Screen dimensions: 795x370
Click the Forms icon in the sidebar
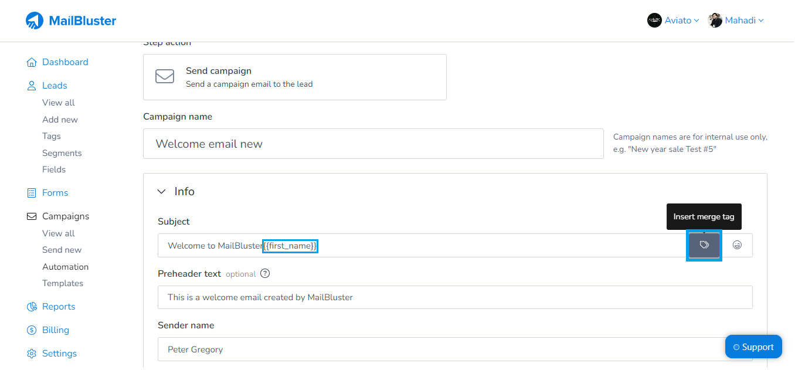31,192
